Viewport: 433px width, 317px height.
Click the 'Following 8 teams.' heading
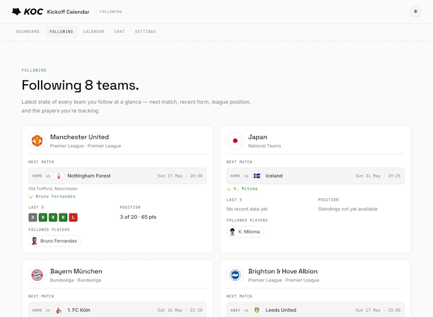click(80, 85)
